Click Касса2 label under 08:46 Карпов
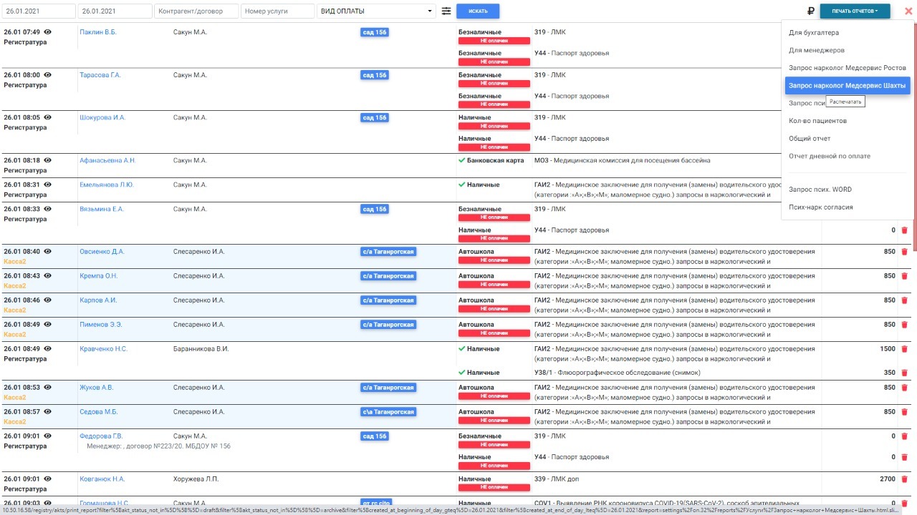917x515 pixels. coord(15,310)
